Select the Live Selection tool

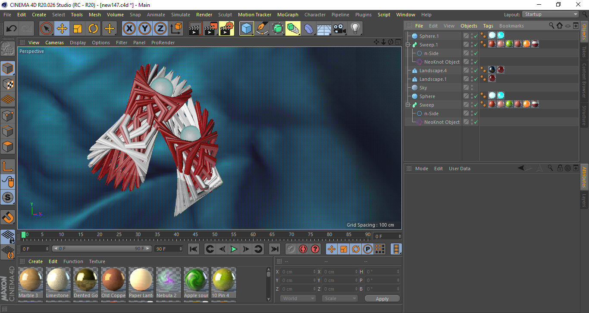pyautogui.click(x=47, y=29)
